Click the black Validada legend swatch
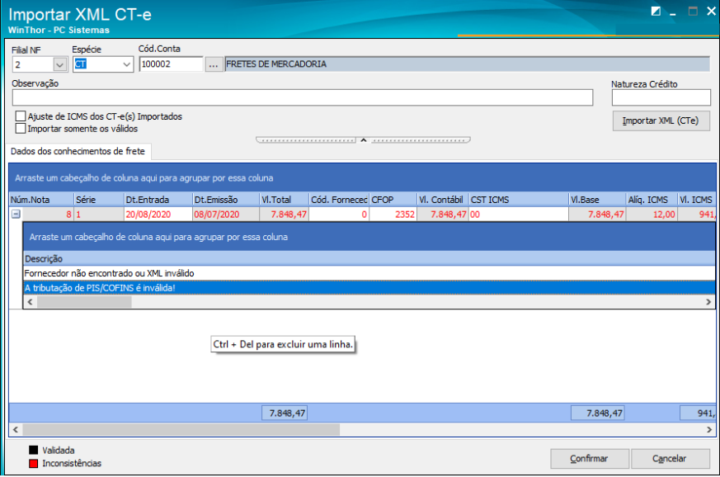The width and height of the screenshot is (720, 477). (33, 450)
